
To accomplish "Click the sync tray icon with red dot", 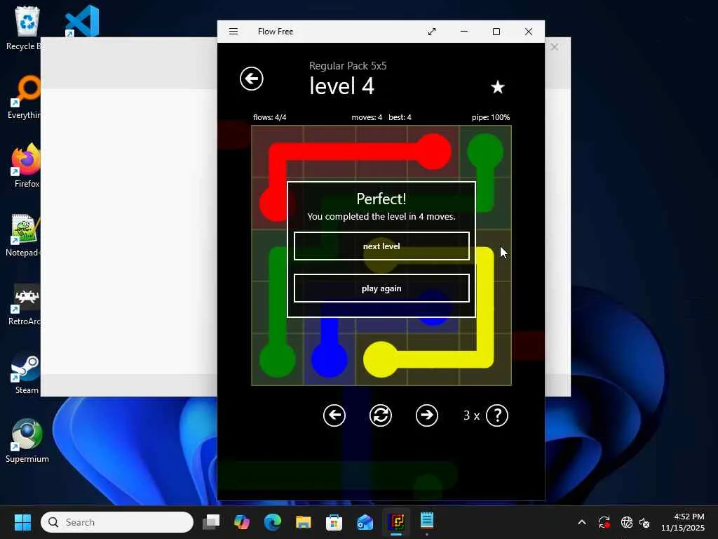I will [x=604, y=522].
